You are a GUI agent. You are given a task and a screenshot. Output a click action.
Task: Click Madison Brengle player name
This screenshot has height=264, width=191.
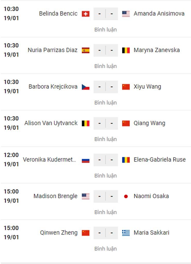(55, 196)
